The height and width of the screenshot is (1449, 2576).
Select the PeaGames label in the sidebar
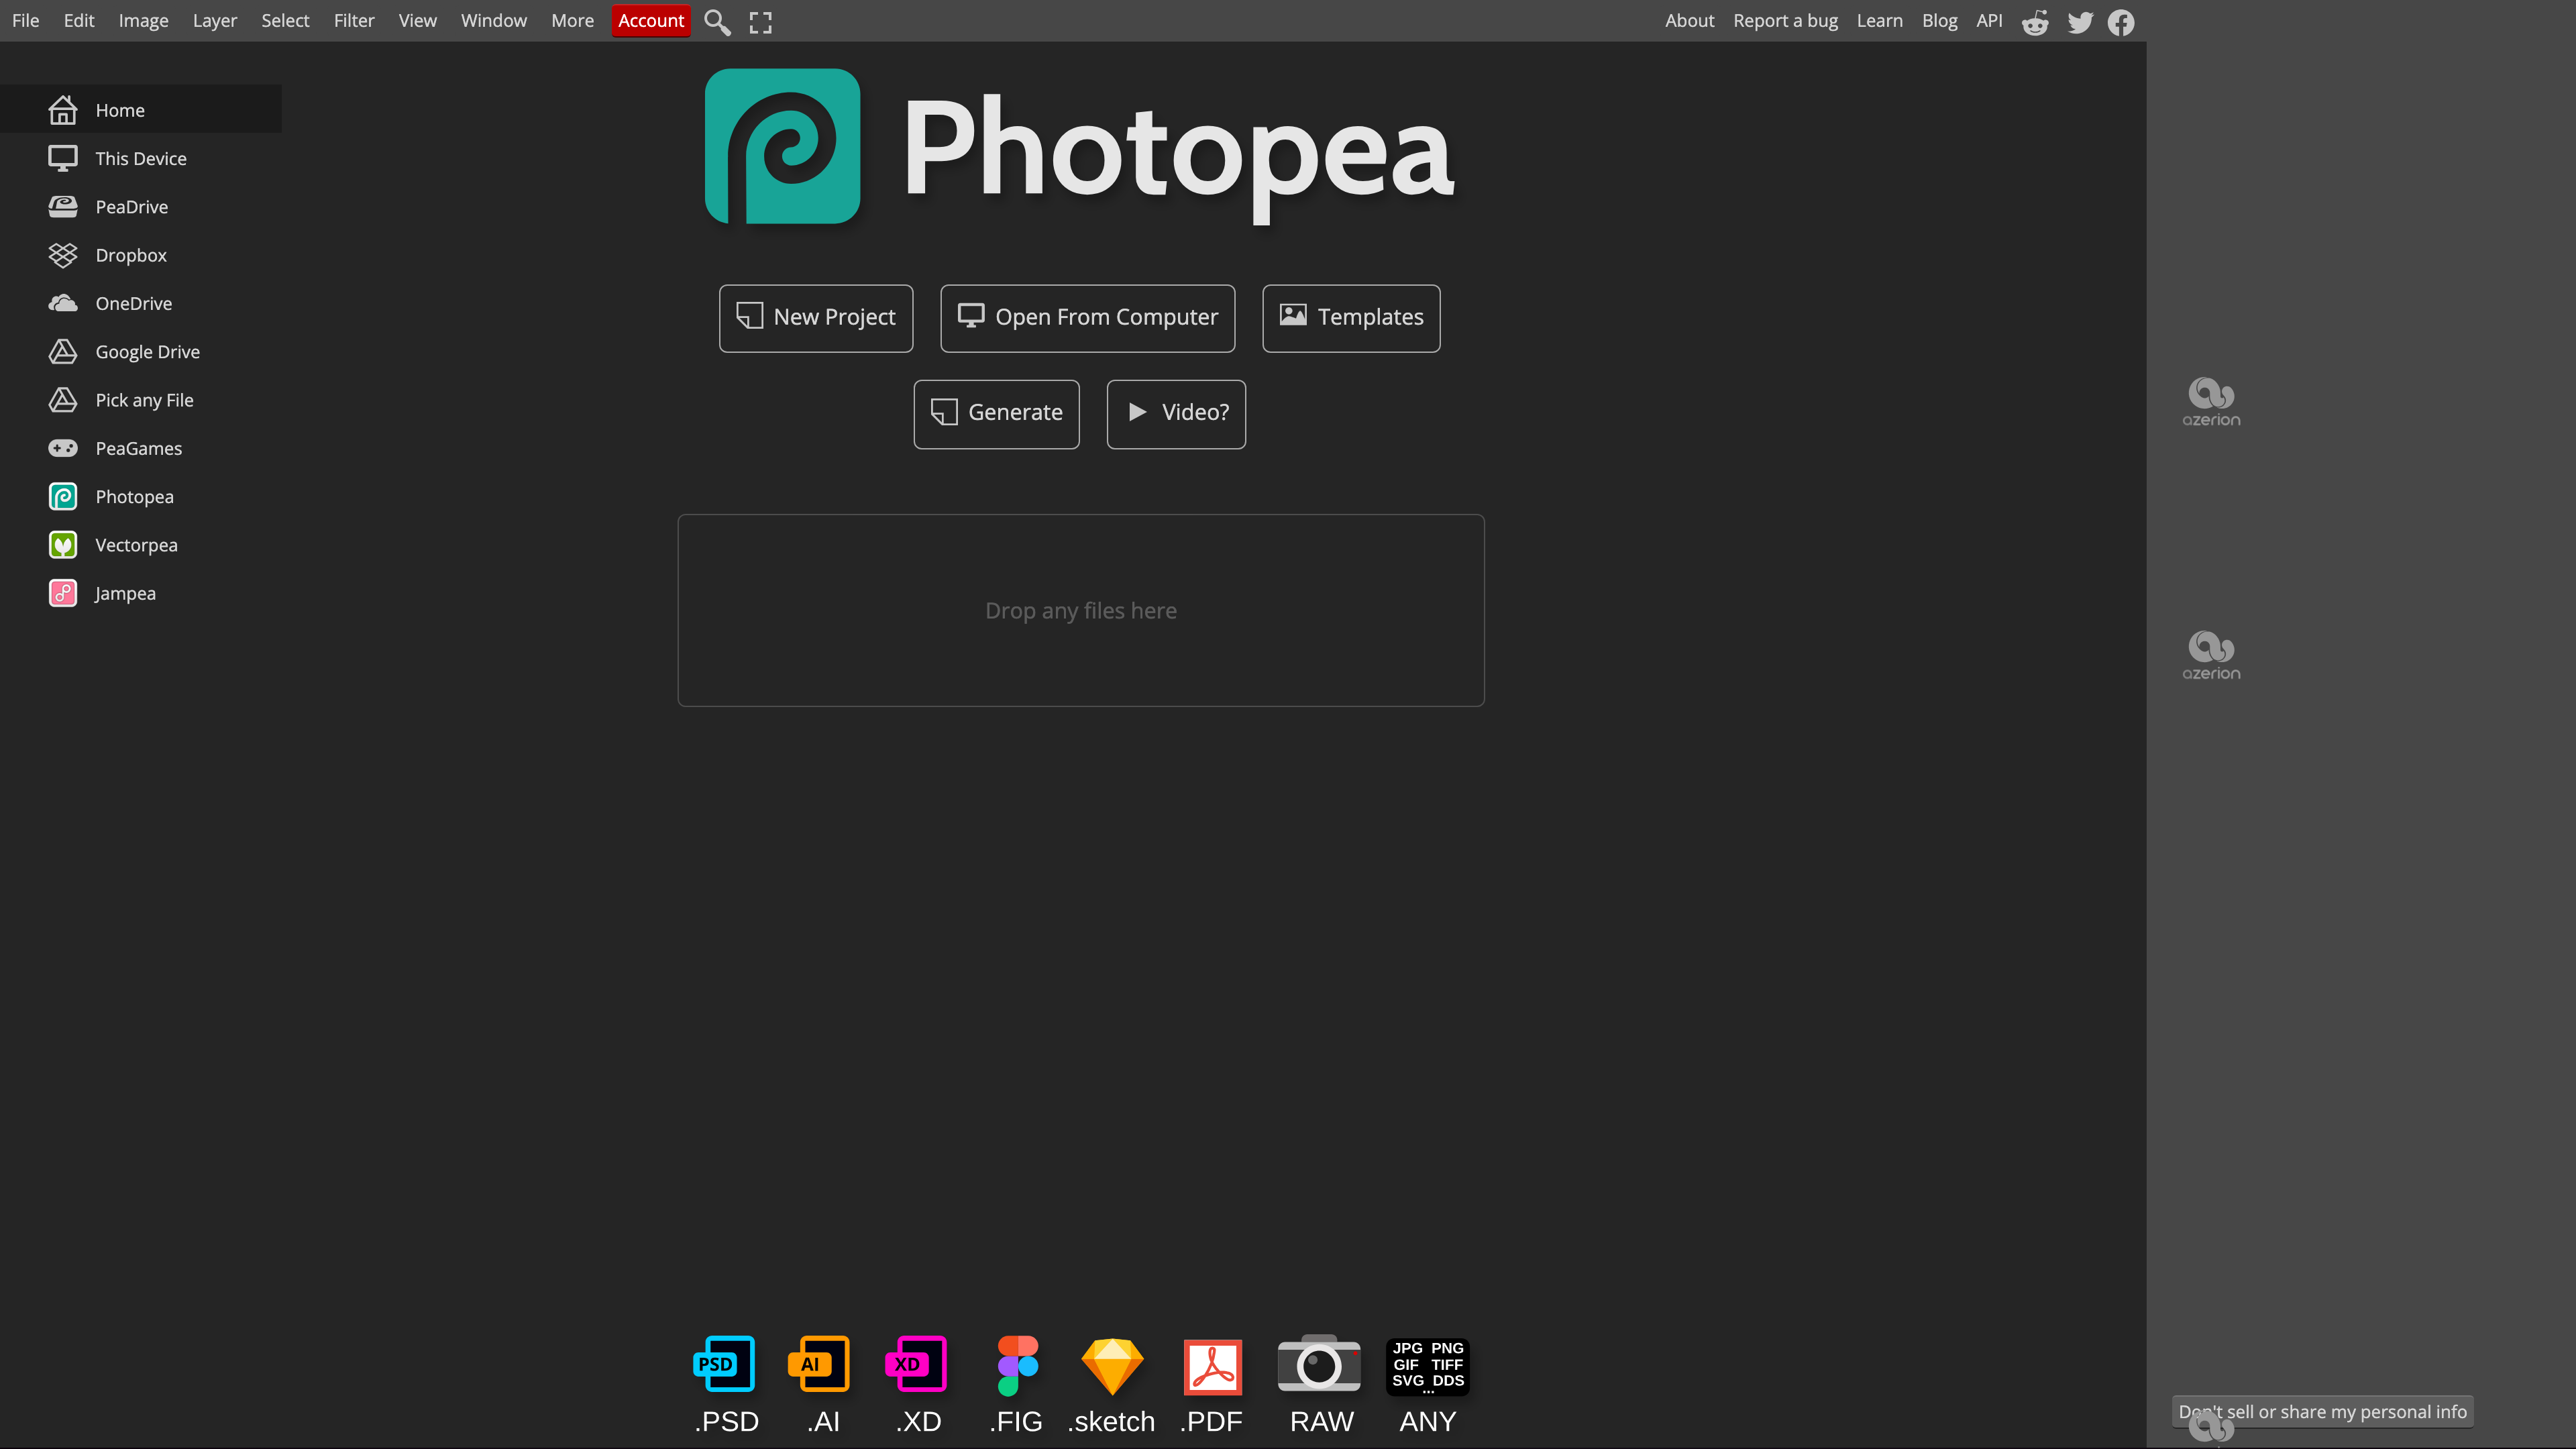[139, 448]
